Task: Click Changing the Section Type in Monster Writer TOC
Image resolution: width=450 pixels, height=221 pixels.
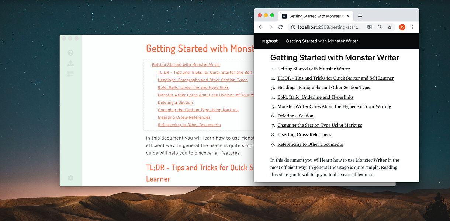Action: (198, 110)
